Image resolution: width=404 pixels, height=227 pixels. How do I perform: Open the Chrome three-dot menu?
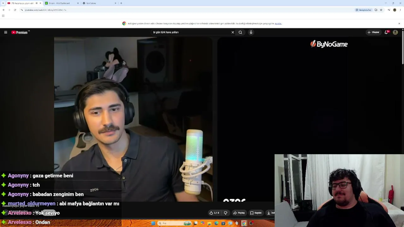[x=400, y=10]
